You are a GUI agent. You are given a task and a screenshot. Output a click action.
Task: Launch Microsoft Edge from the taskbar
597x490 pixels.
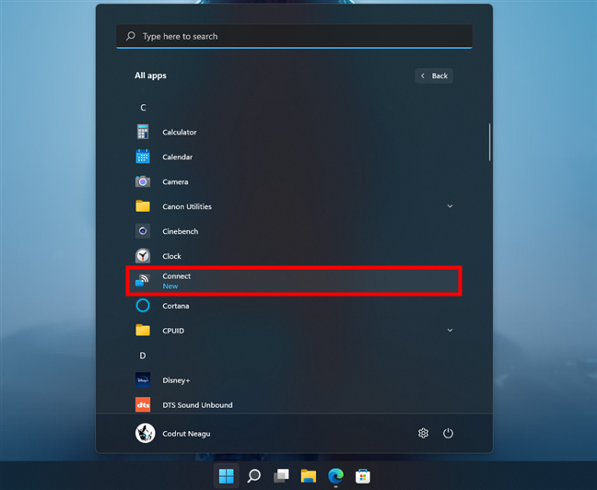click(335, 475)
